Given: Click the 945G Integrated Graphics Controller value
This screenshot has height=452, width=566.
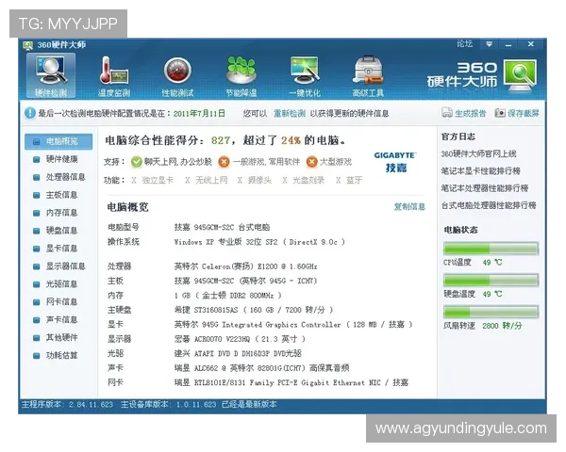Looking at the screenshot, I should pos(293,324).
